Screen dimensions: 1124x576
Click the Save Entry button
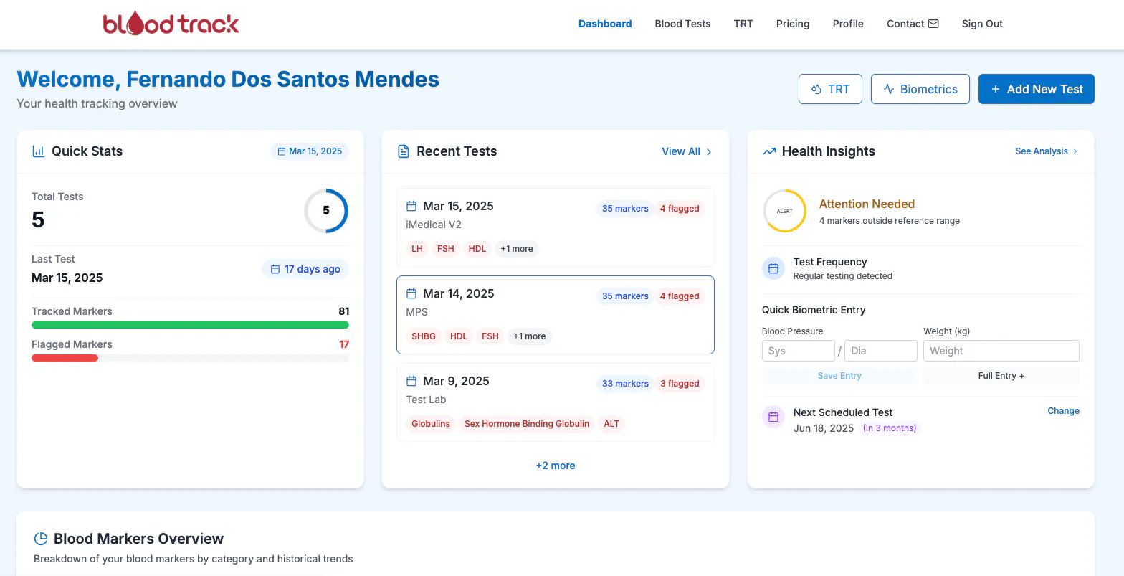[839, 376]
